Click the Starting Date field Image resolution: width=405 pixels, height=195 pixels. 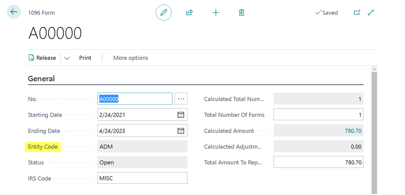[x=142, y=115]
